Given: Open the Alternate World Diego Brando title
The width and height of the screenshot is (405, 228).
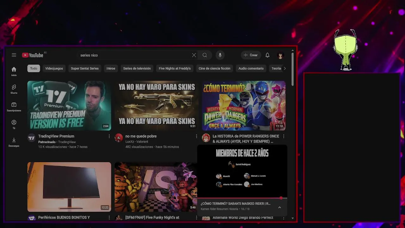Looking at the screenshot, I should pos(243,218).
